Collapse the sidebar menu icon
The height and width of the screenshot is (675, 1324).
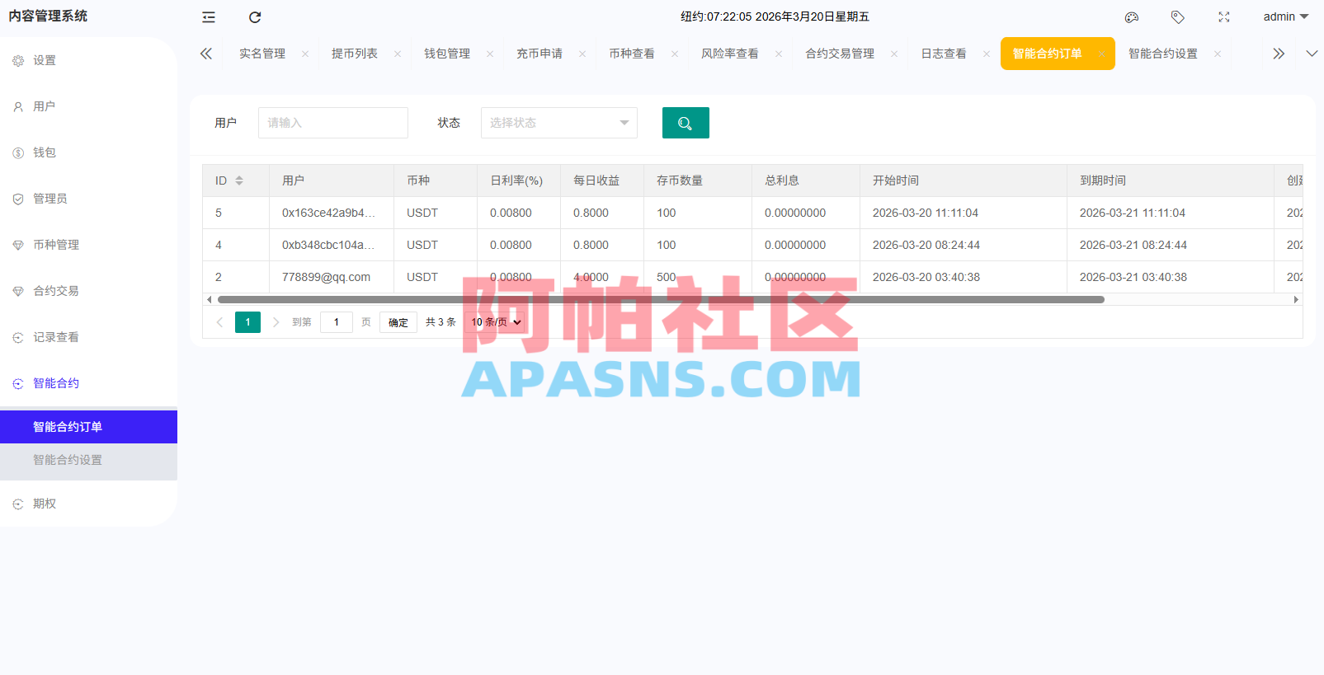tap(209, 17)
